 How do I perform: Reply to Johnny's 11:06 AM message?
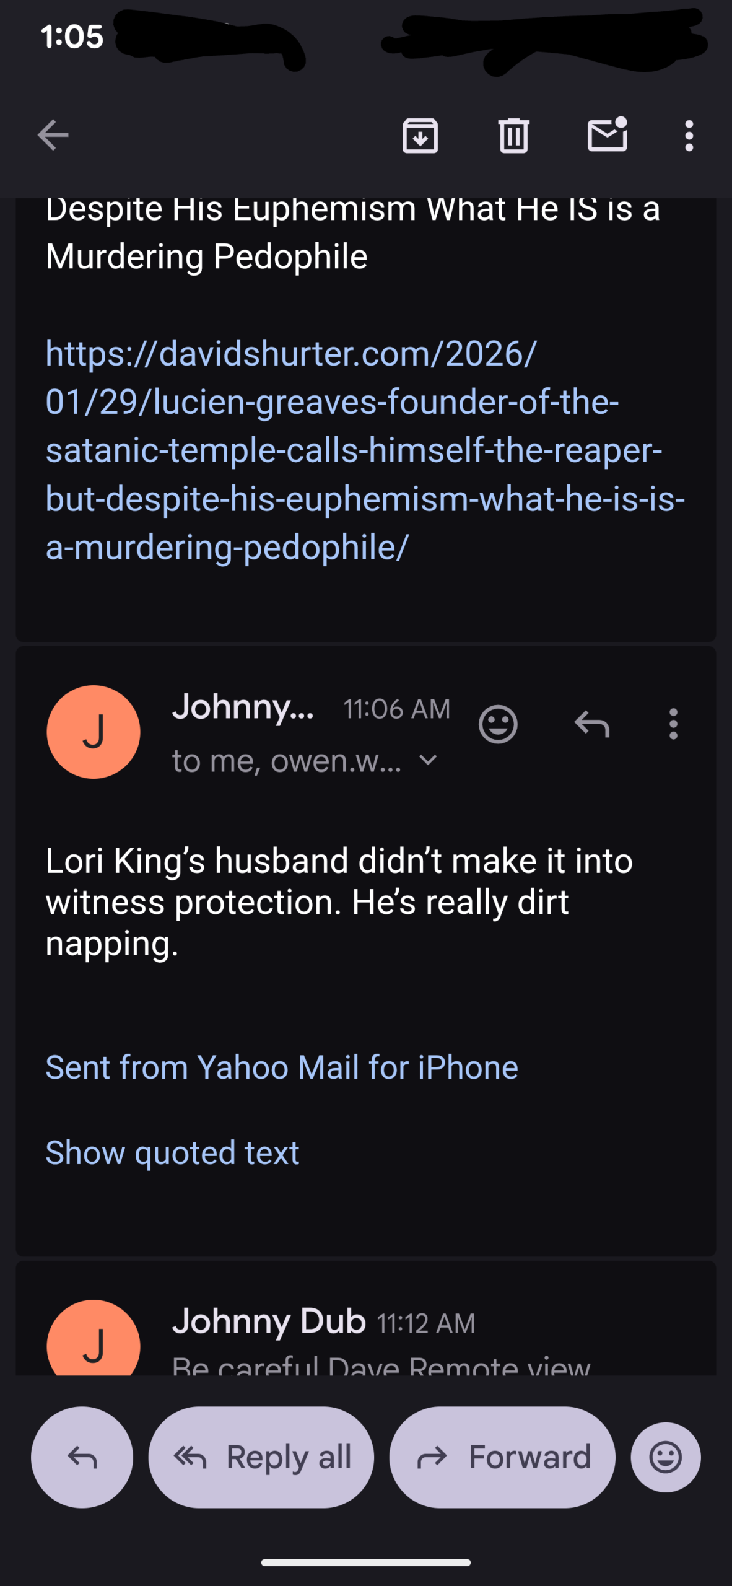[x=592, y=724]
